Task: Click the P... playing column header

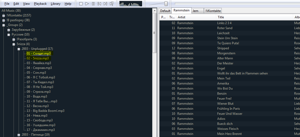Action: [163, 17]
